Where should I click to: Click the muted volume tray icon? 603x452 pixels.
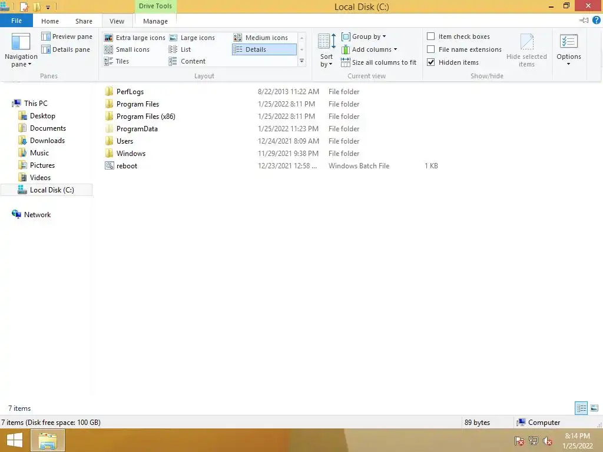[x=548, y=441]
